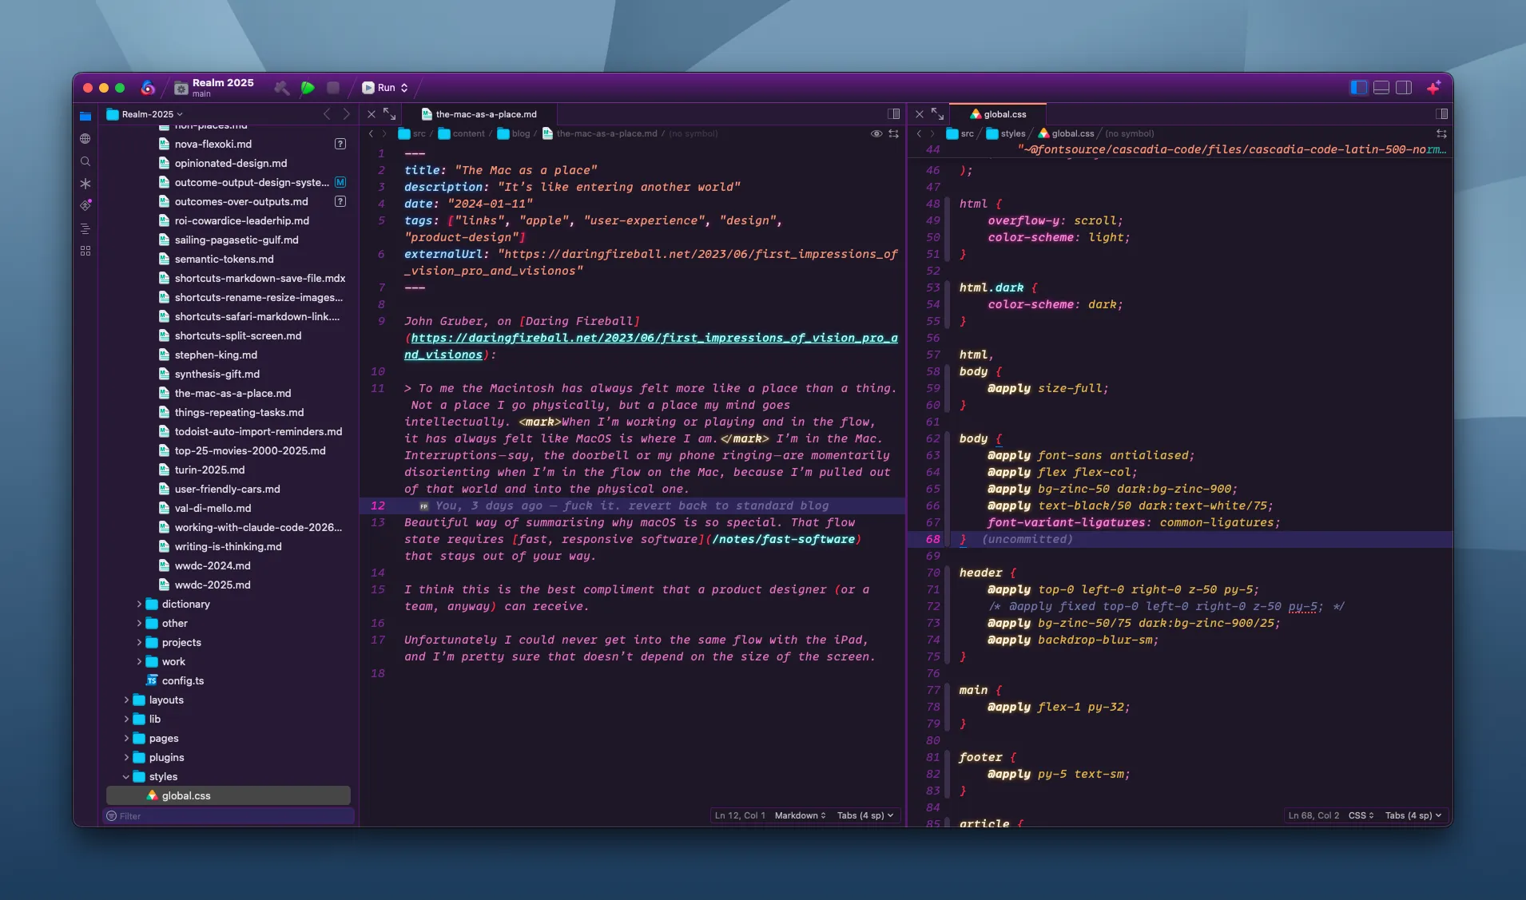Open the Realm-2025 folder dropdown
1526x900 pixels.
145,114
